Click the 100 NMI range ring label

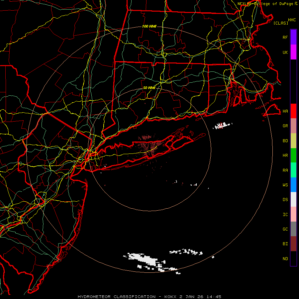click(149, 26)
